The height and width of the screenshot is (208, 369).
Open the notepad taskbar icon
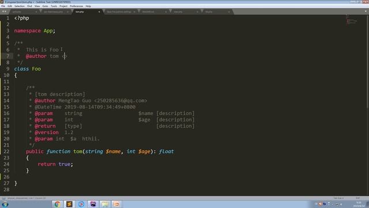(105, 204)
